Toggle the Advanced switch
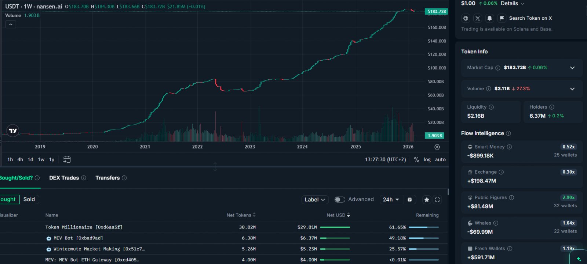The width and height of the screenshot is (587, 264). coord(340,200)
